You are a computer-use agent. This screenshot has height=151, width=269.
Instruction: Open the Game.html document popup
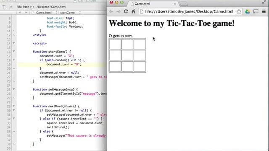(x=45, y=13)
